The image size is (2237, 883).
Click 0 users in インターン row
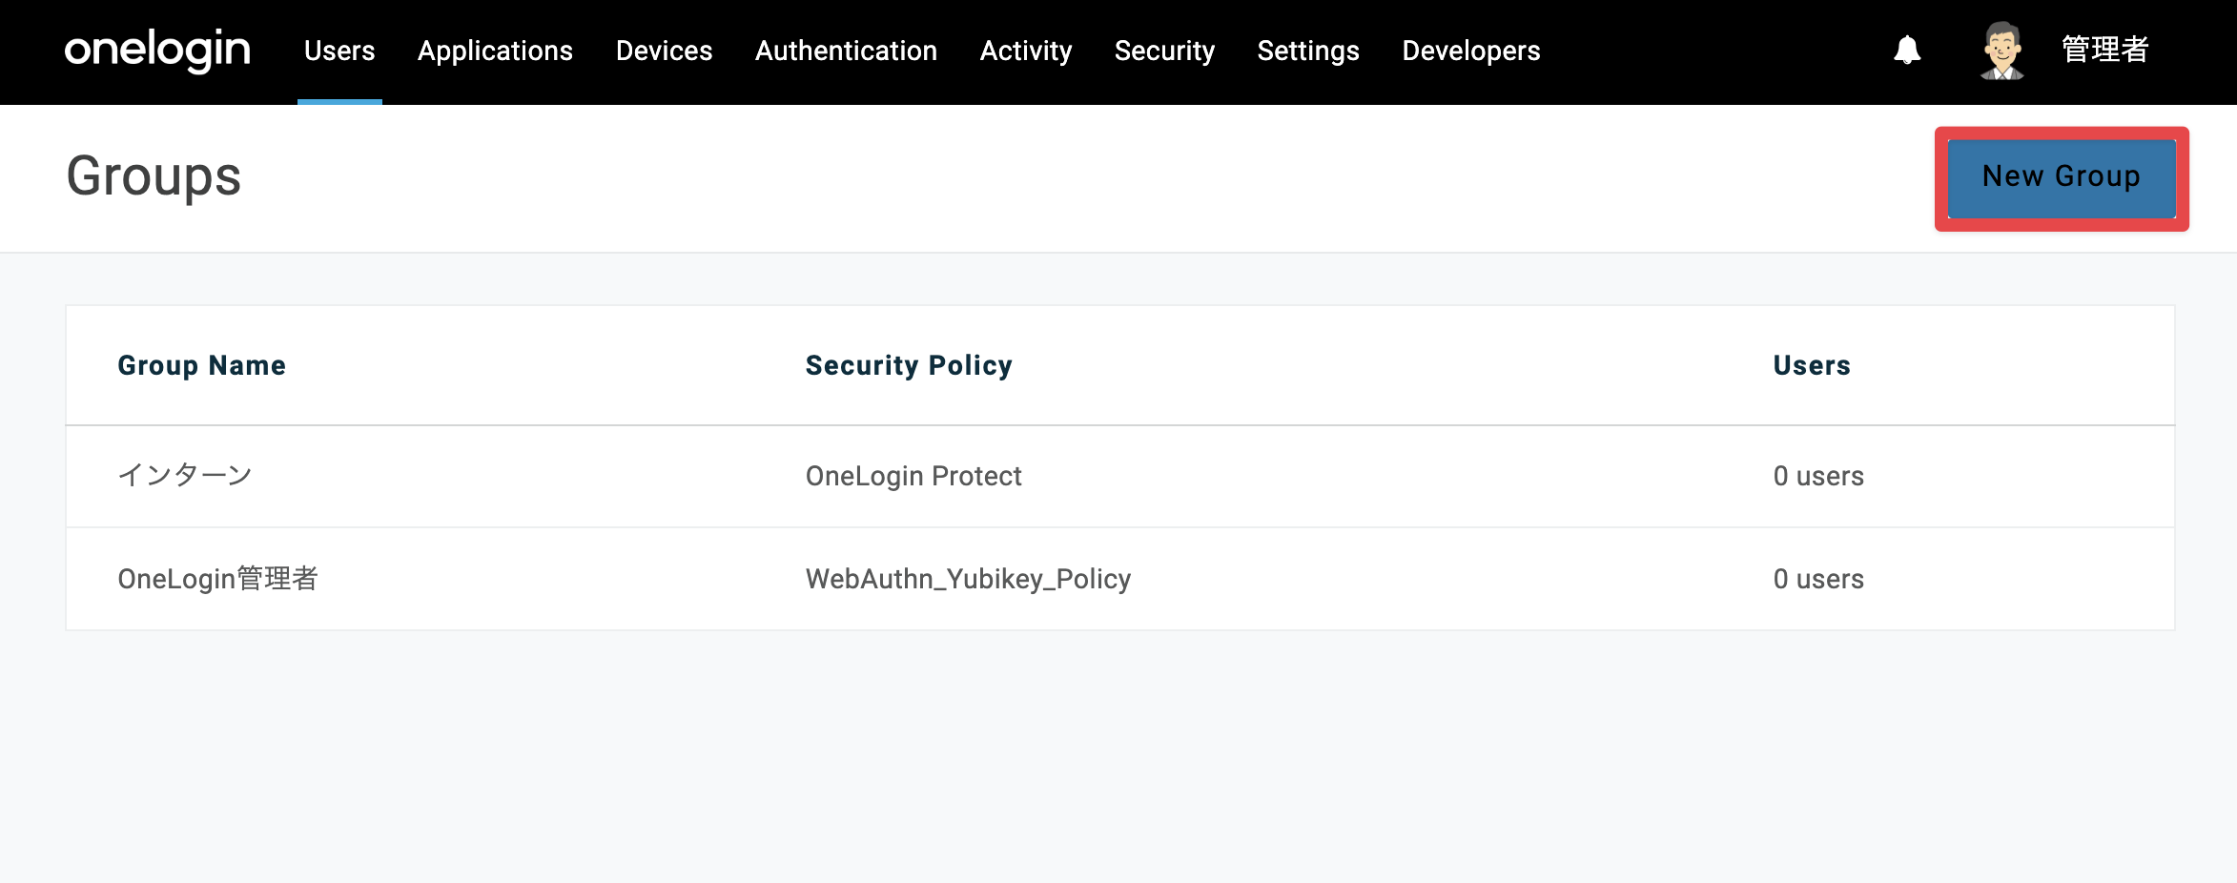point(1818,476)
